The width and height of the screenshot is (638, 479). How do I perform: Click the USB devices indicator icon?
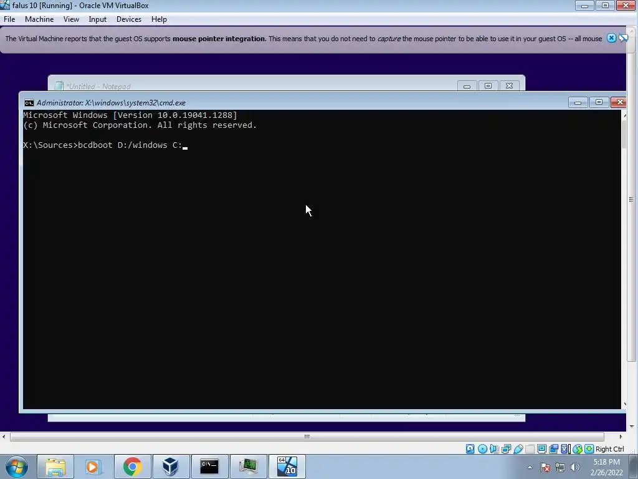518,449
